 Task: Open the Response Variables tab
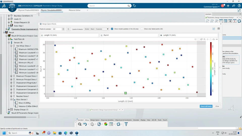tap(107, 120)
